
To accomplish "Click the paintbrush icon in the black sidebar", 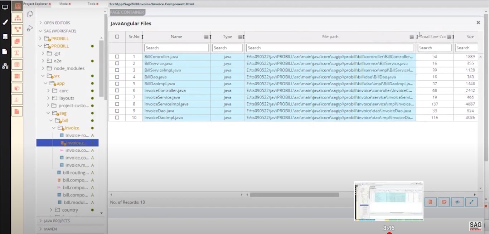I will (x=5, y=22).
